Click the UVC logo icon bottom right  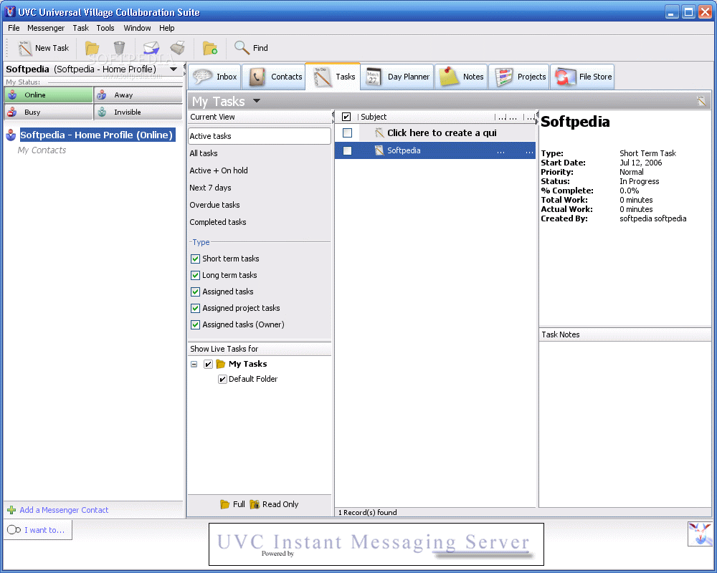(700, 534)
